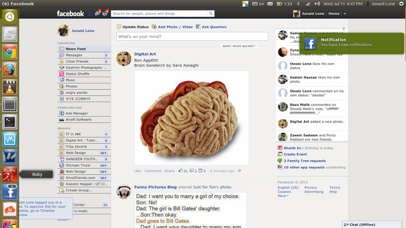This screenshot has width=406, height=228.
Task: Open the file manager drawer icon in dock
Action: (x=9, y=34)
